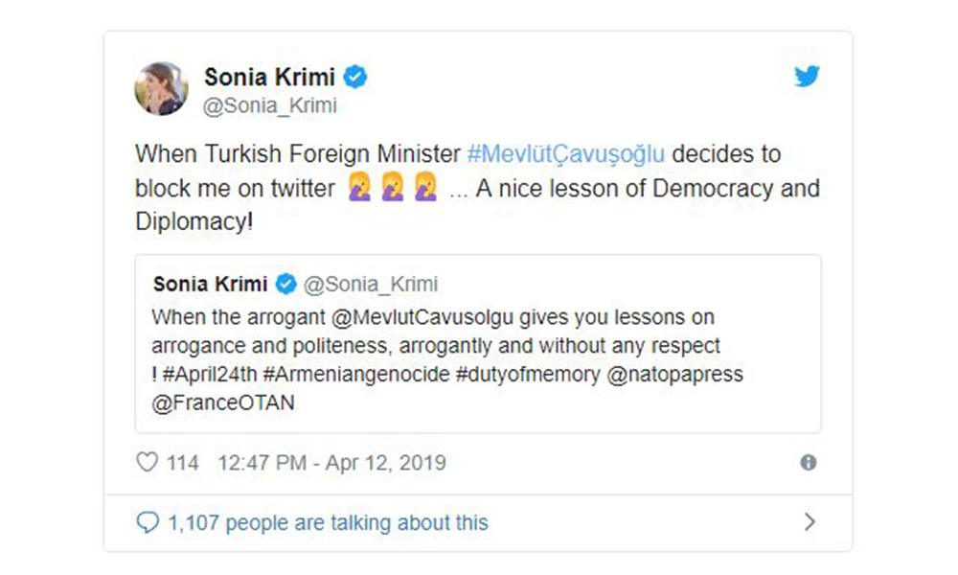Click the 114 likes count

click(x=182, y=463)
